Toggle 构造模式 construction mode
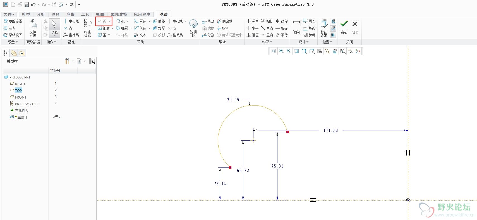Viewport: 477px width, 220px height. (88, 28)
